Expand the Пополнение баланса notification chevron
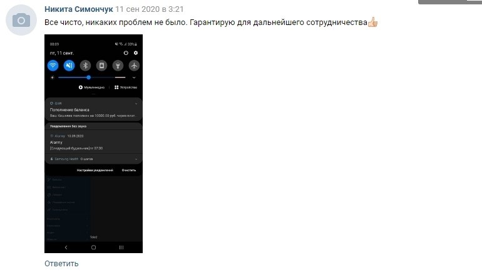Viewport: 482px width, 275px height. pyautogui.click(x=136, y=104)
